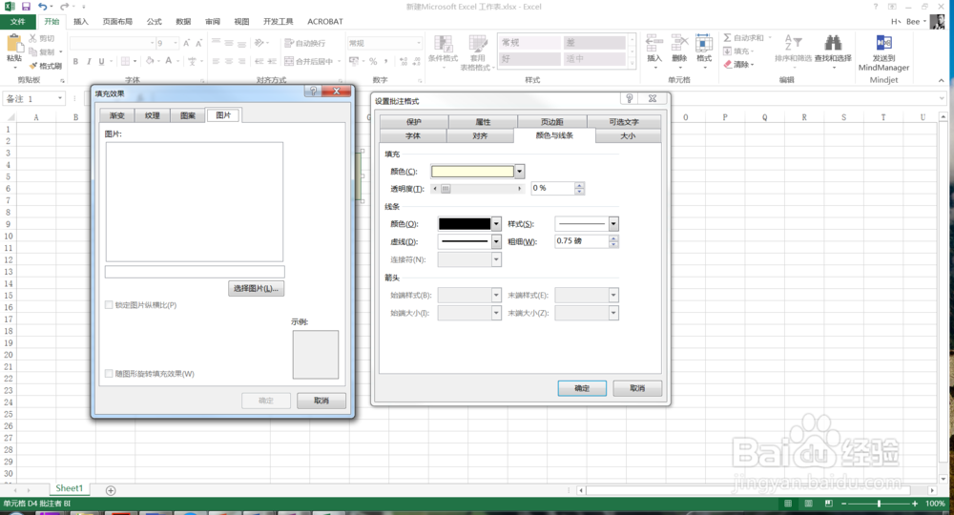
Task: Click the Page Layout view status bar icon
Action: [x=808, y=504]
